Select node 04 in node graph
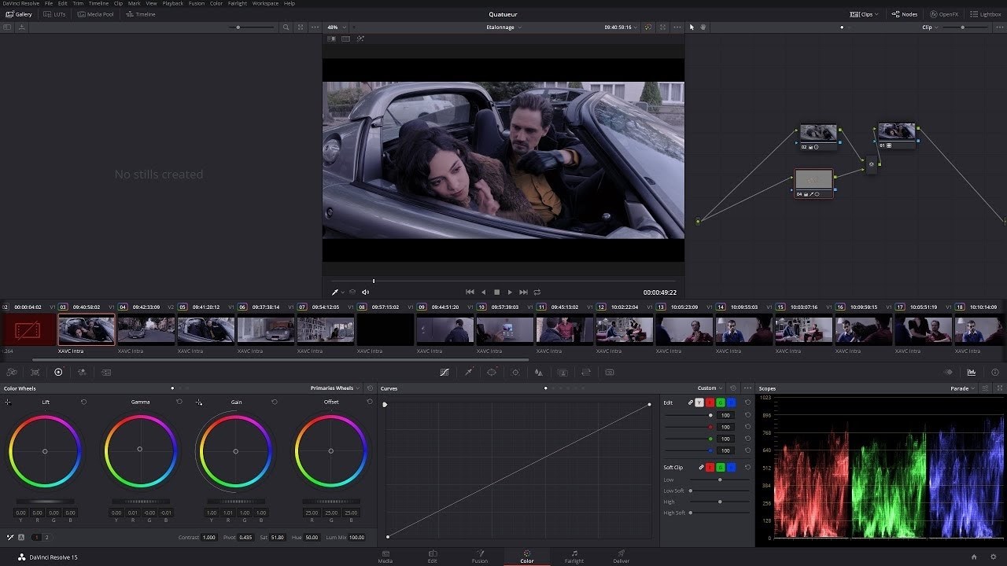Image resolution: width=1007 pixels, height=566 pixels. 813,182
